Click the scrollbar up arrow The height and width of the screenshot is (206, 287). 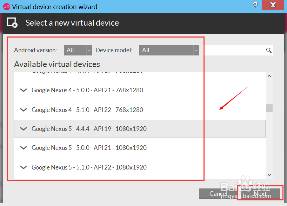[x=269, y=76]
